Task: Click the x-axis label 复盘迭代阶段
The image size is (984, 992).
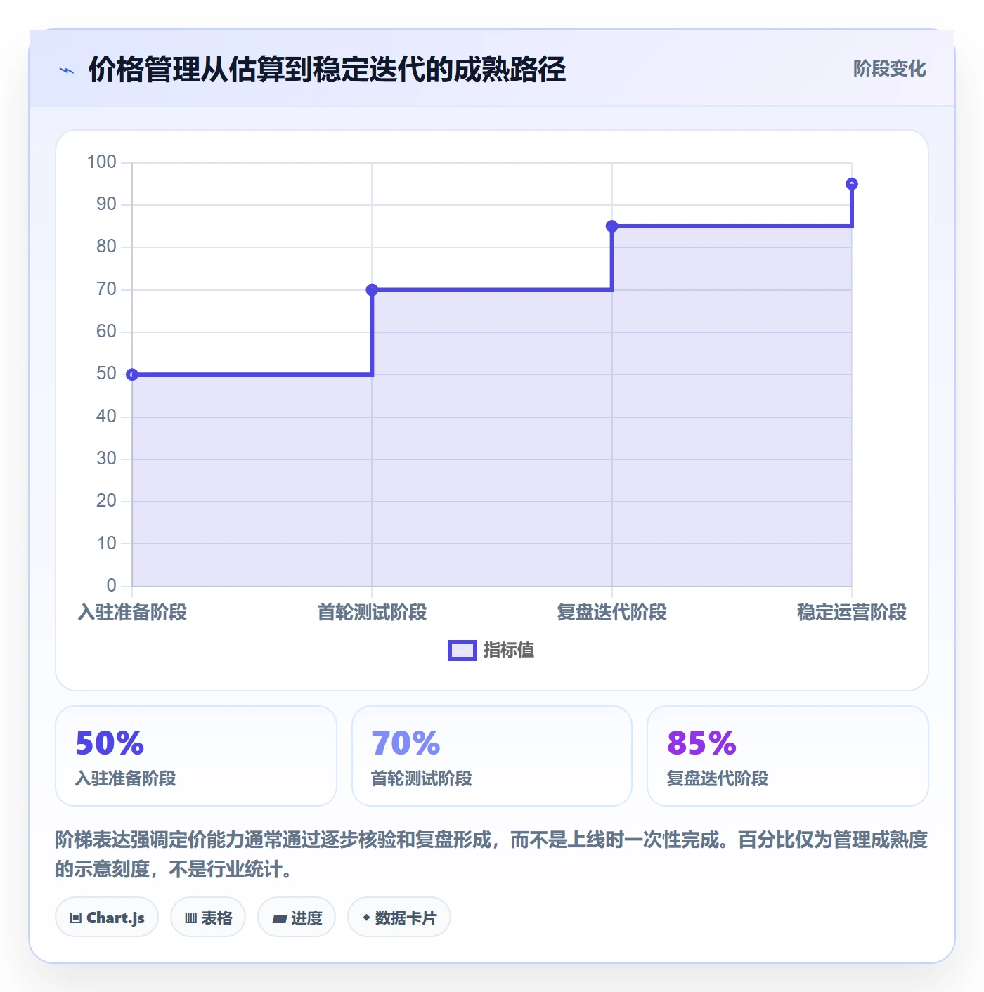Action: [612, 613]
